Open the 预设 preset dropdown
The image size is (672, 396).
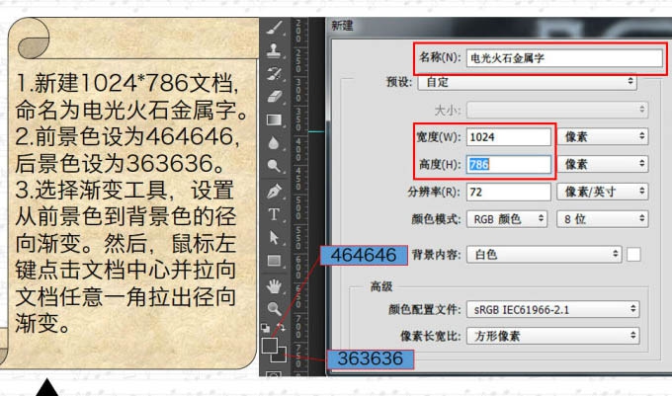[527, 82]
